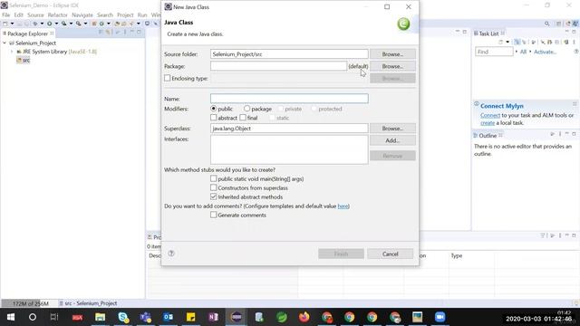This screenshot has height=326, width=580.
Task: Click Link with Editor icon in Package Explorer
Action: coord(108,33)
